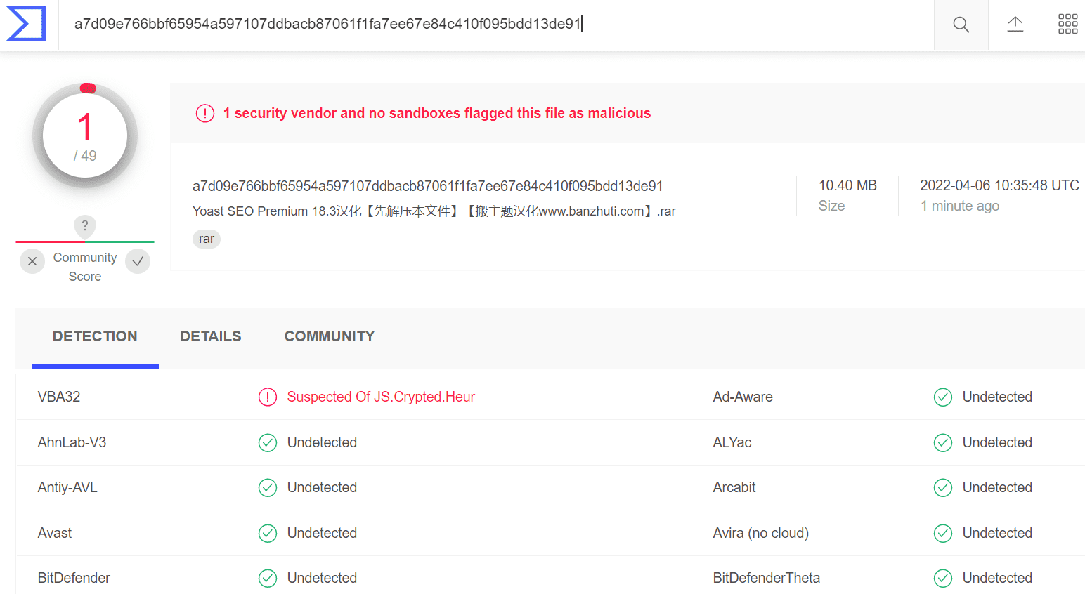Click the green check icon for Avast
The width and height of the screenshot is (1085, 594).
[268, 534]
